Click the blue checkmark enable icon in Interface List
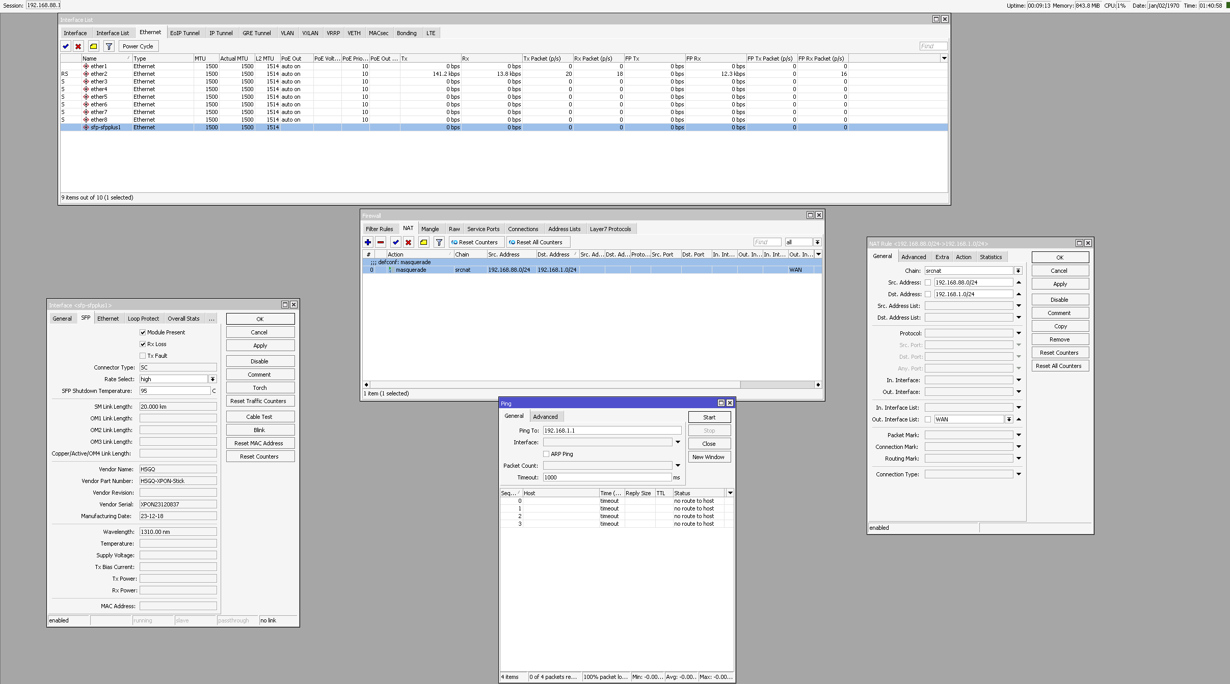1230x684 pixels. (x=66, y=46)
